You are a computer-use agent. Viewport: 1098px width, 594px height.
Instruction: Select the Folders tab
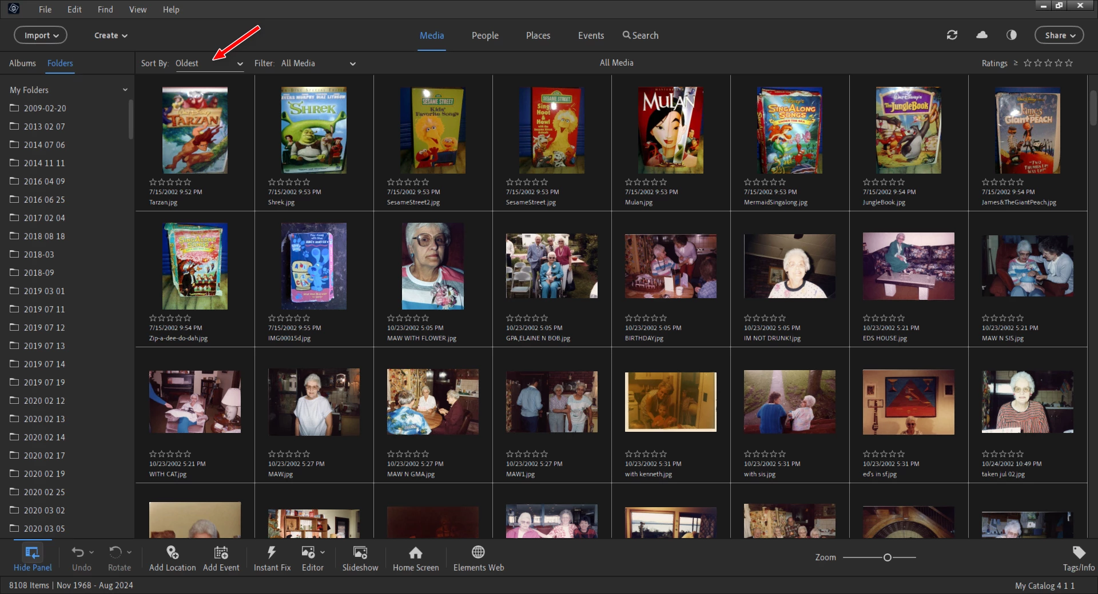(60, 63)
